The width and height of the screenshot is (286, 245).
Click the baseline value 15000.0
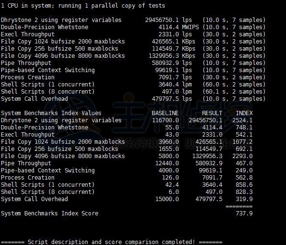[167, 199]
